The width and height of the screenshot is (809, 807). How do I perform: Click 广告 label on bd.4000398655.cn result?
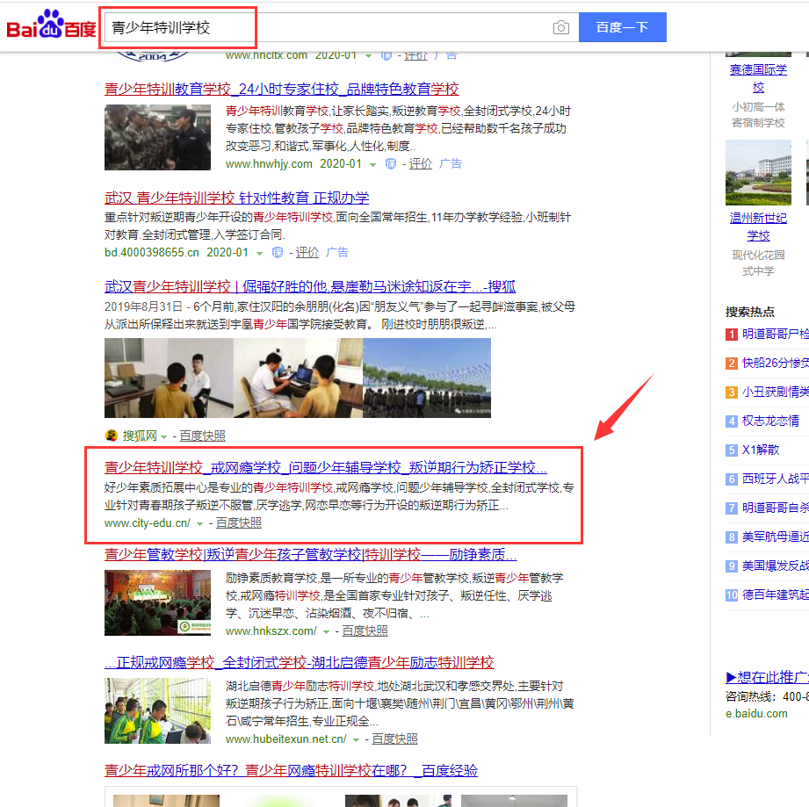click(x=337, y=253)
